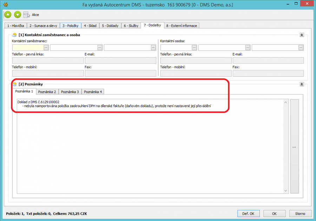Click the Kontaktní zaměstnanec section icon
The height and width of the screenshot is (221, 316).
tap(14, 35)
